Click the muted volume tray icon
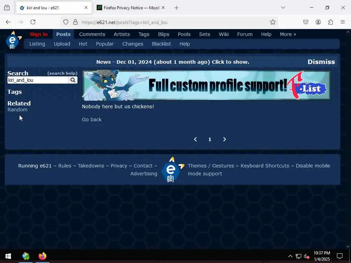This screenshot has width=351, height=263. pos(306,256)
